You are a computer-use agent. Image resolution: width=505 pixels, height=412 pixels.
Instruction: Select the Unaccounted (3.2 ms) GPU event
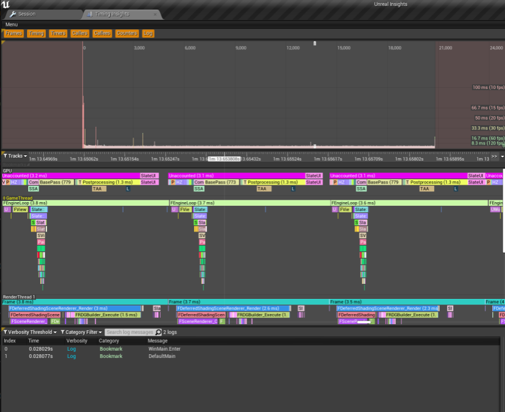click(x=71, y=176)
